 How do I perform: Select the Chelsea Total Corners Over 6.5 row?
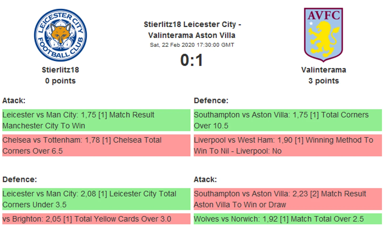coord(96,145)
